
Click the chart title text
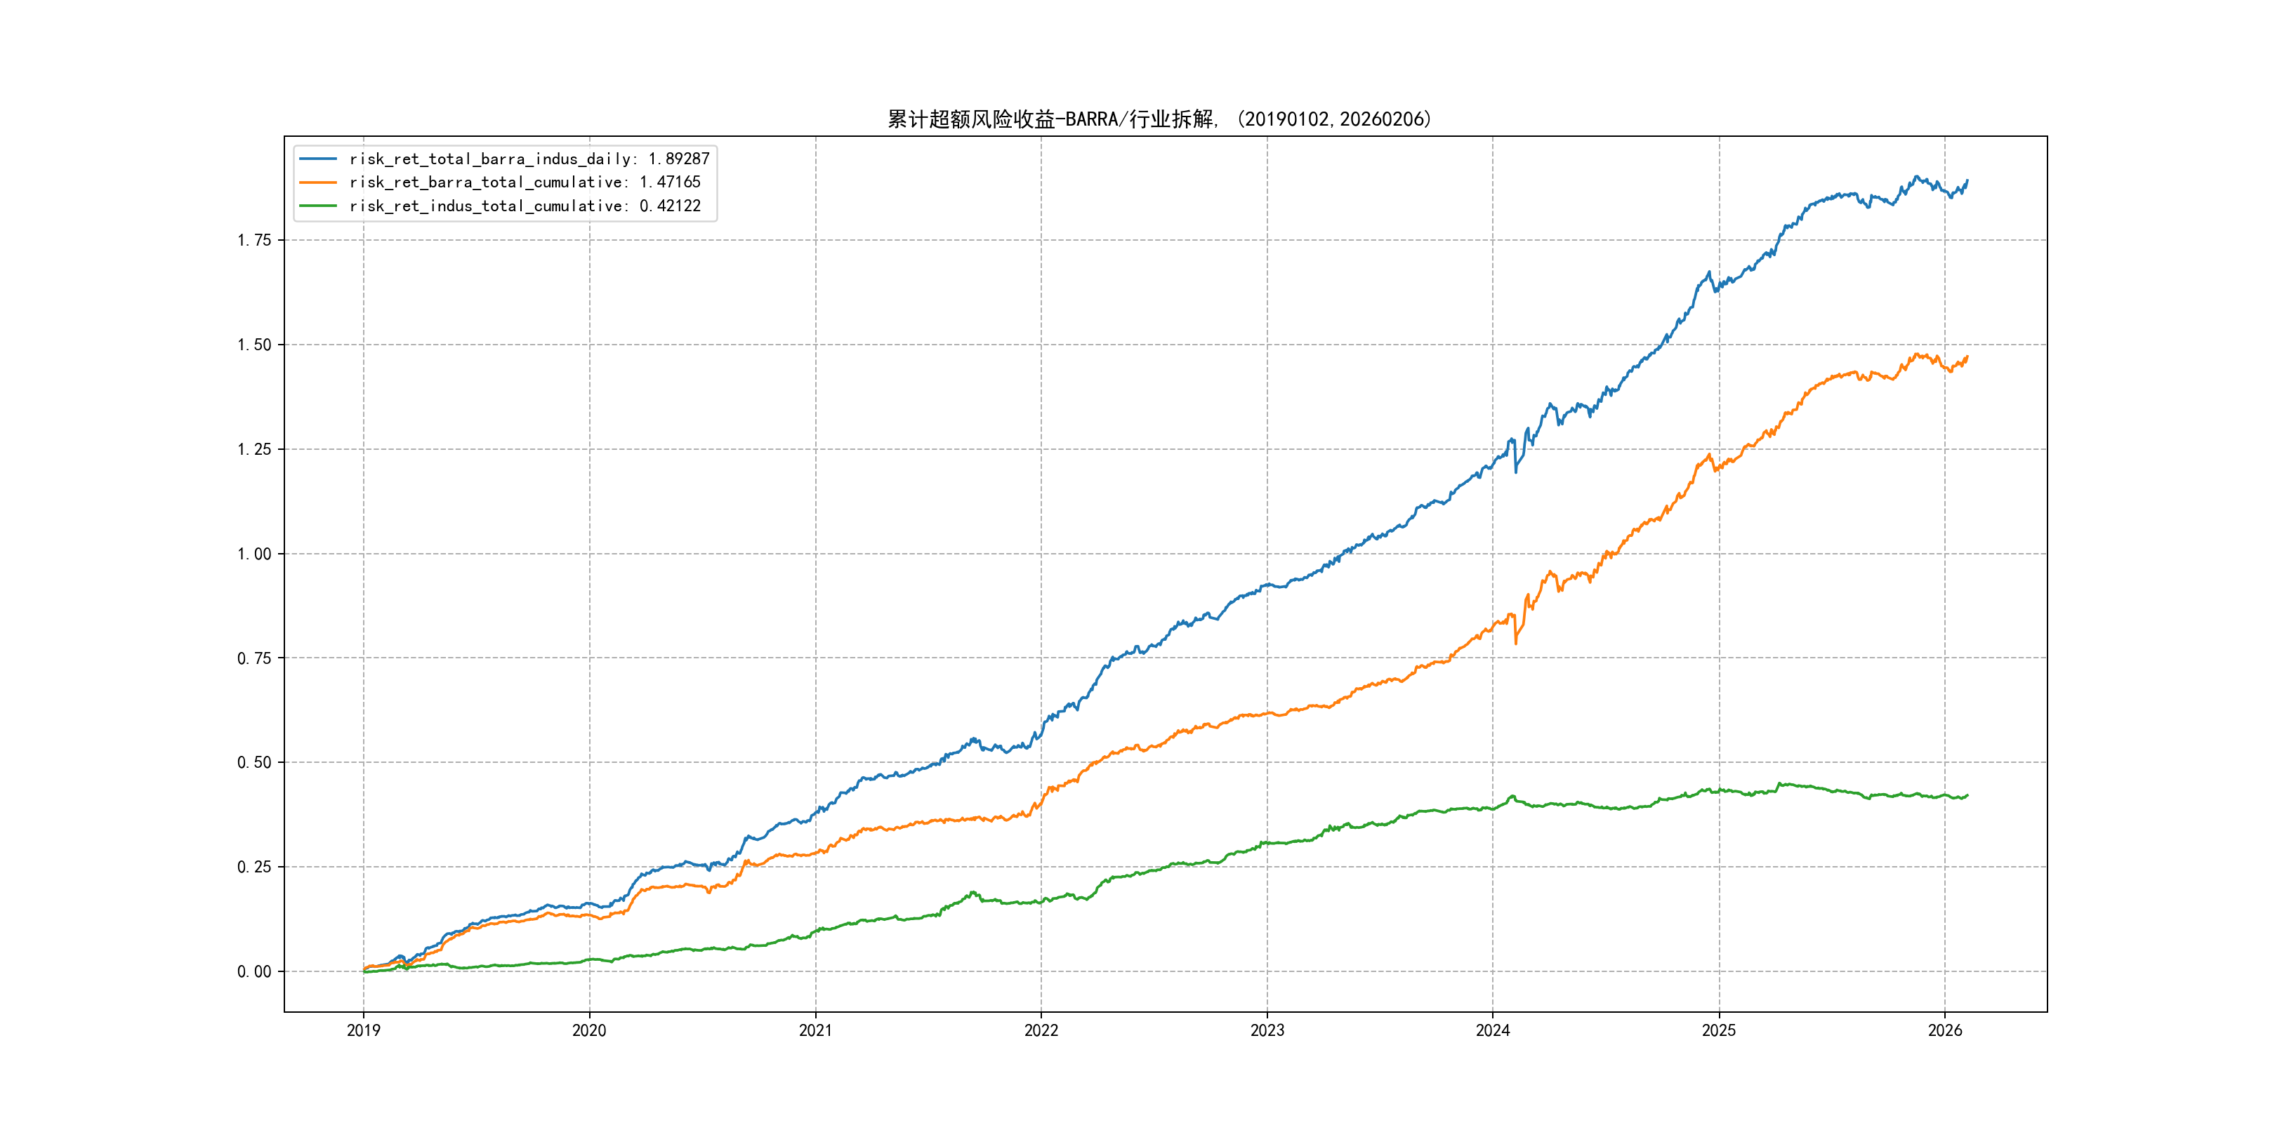(x=1159, y=119)
